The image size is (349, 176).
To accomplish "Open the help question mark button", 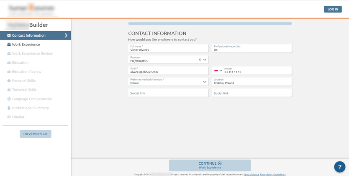I will pyautogui.click(x=339, y=167).
